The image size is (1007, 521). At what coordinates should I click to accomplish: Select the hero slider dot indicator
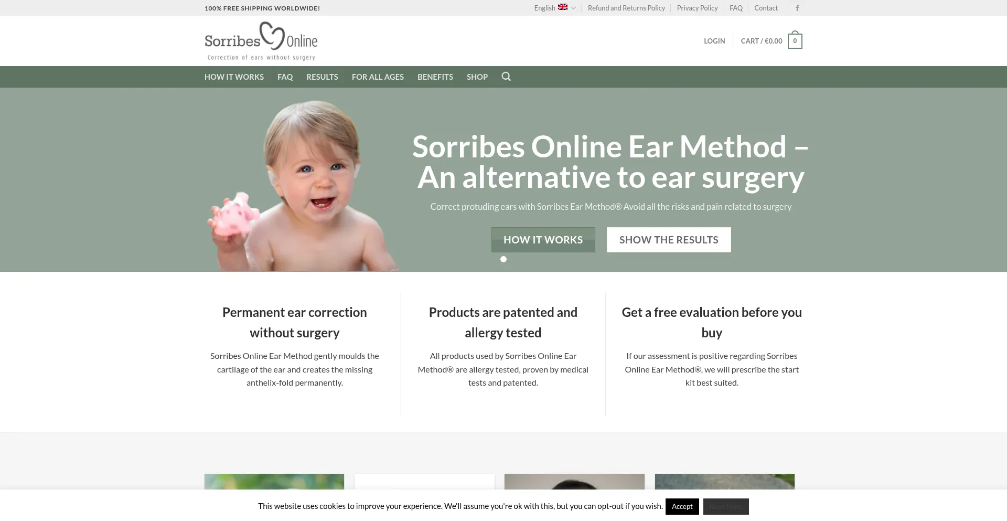click(504, 259)
